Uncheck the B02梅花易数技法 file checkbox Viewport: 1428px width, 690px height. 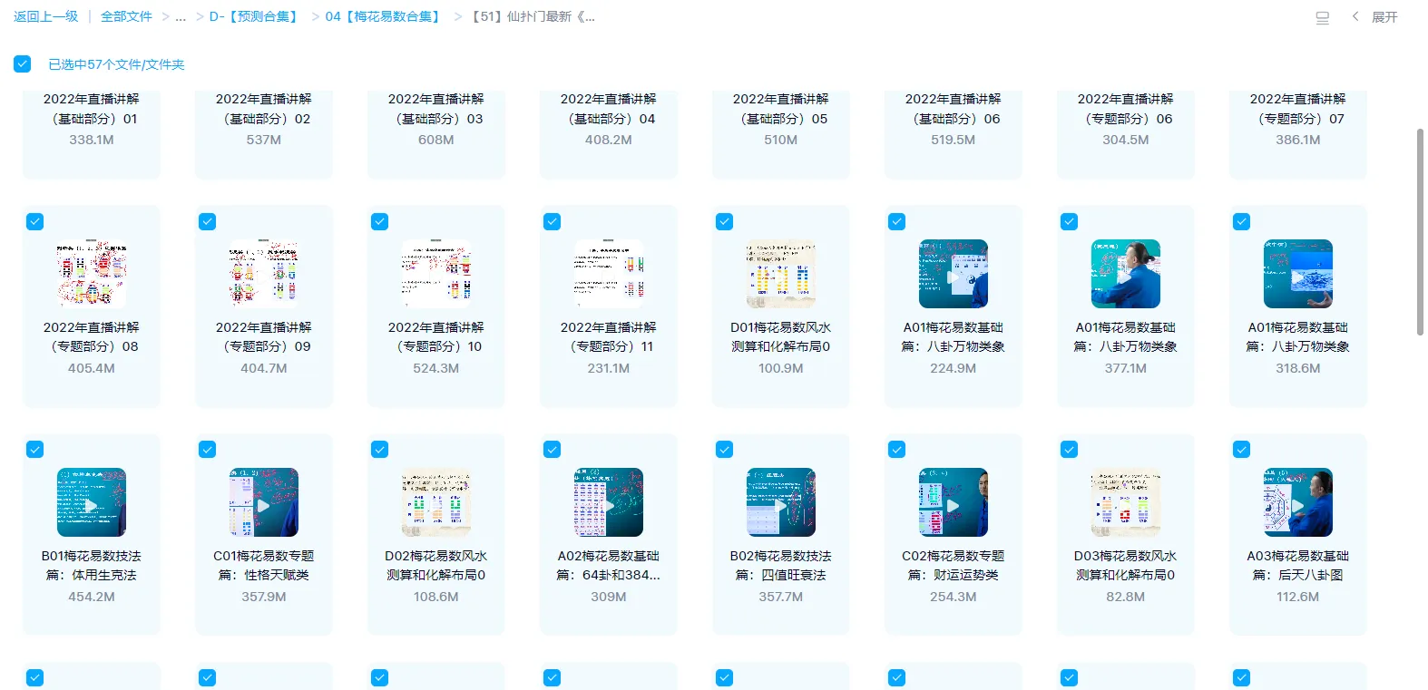[725, 450]
